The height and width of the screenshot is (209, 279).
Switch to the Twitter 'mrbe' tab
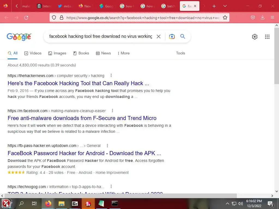[65, 6]
